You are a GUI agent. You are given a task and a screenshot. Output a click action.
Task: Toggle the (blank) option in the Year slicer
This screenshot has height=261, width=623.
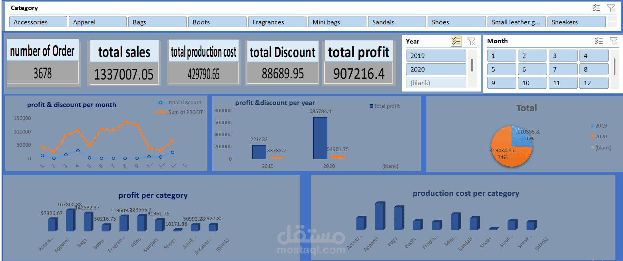[x=436, y=82]
